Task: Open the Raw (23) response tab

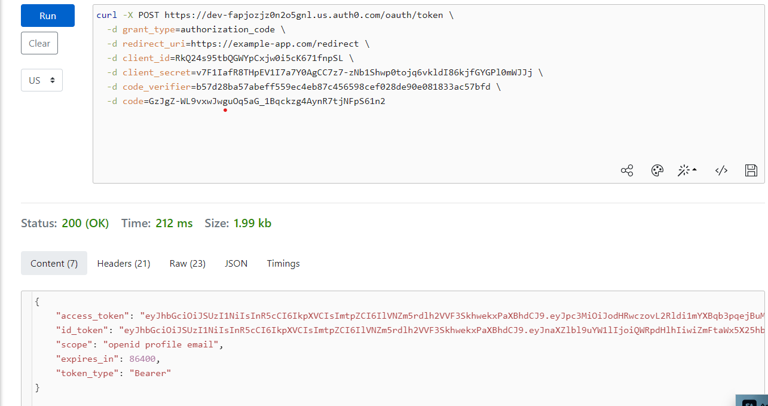Action: point(187,263)
